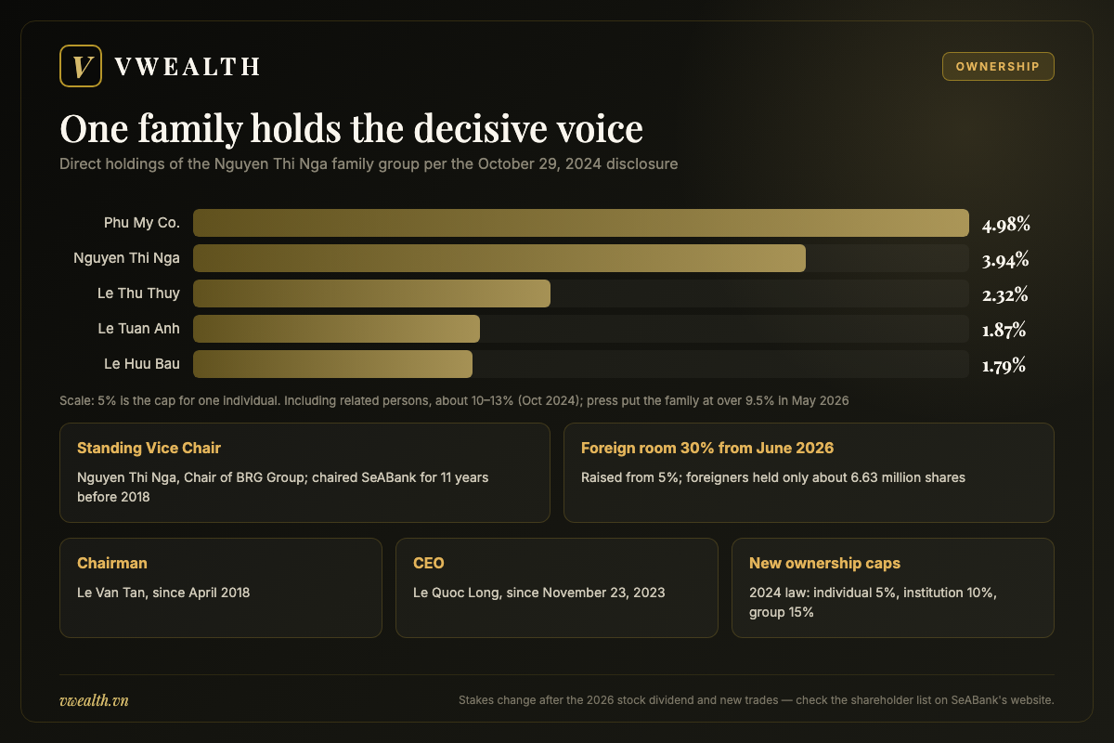Click the Phu My Co. bar
1114x743 pixels.
point(581,223)
